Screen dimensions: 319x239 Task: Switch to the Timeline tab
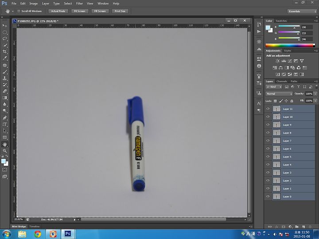click(x=34, y=227)
